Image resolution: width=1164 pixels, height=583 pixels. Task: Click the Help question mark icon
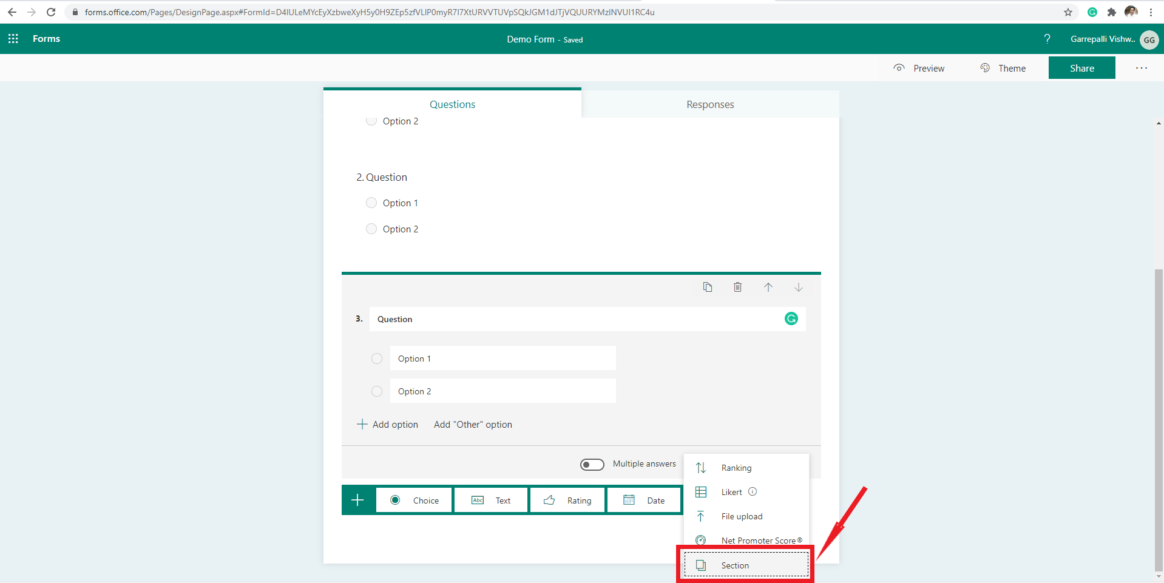[1046, 39]
